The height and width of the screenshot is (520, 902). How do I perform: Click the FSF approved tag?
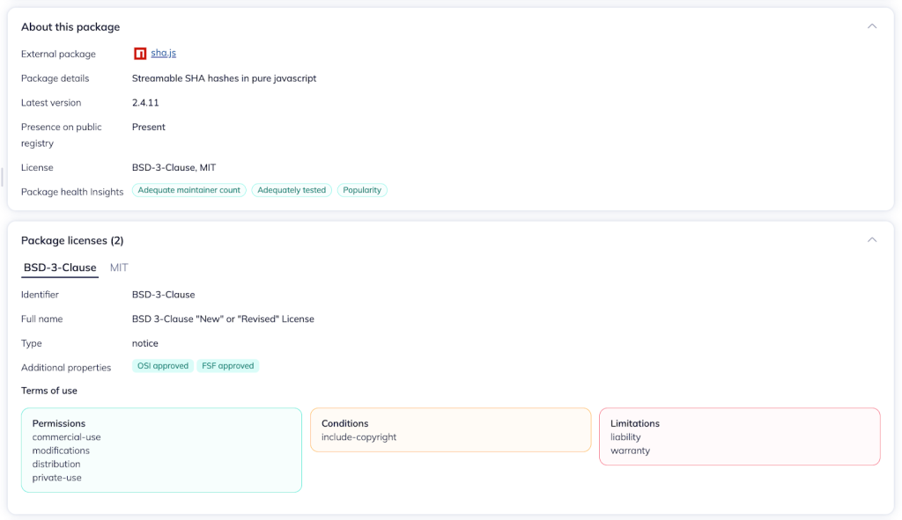pyautogui.click(x=228, y=366)
